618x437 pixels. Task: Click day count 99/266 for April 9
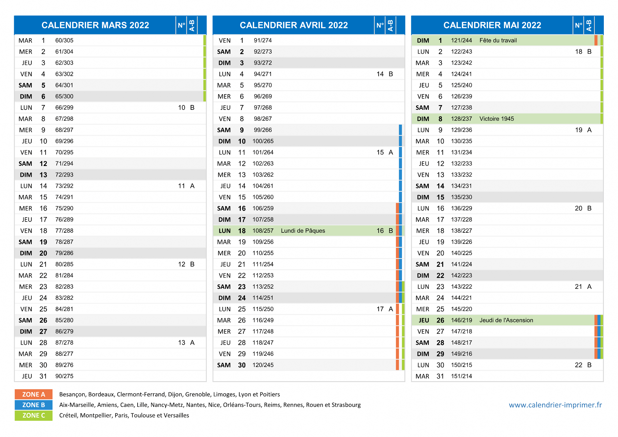pyautogui.click(x=263, y=130)
